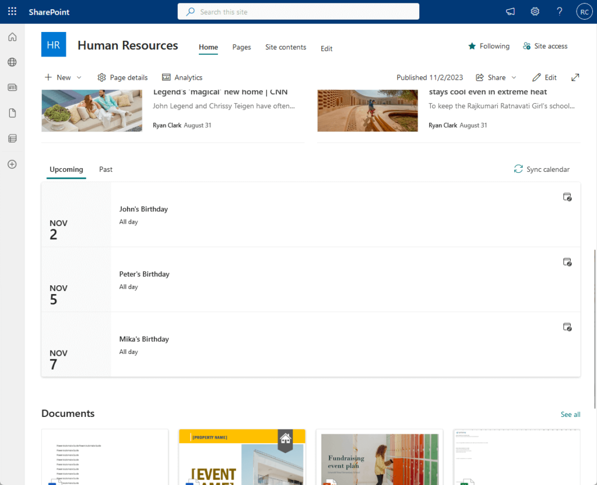Open Peter's Birthday event

pos(145,274)
